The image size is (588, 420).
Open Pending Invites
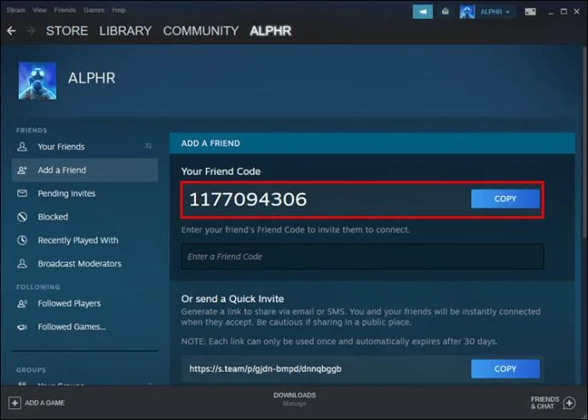click(x=84, y=193)
